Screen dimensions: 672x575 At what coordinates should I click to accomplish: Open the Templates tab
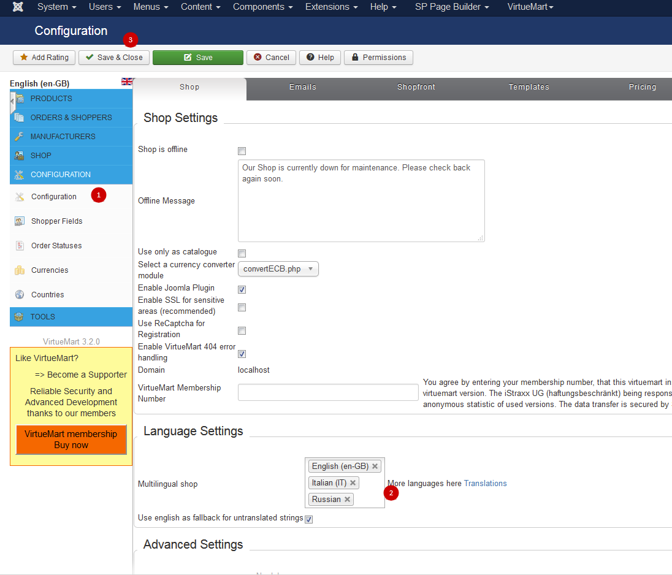[x=529, y=87]
